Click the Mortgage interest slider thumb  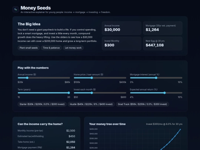click(156, 78)
